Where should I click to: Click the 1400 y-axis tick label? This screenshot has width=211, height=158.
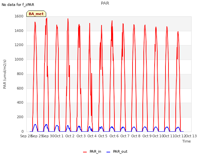coord(19,31)
